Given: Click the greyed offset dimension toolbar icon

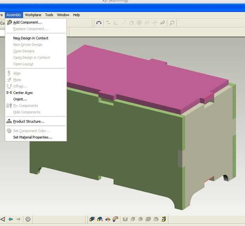Looking at the screenshot, I should tap(116, 23).
